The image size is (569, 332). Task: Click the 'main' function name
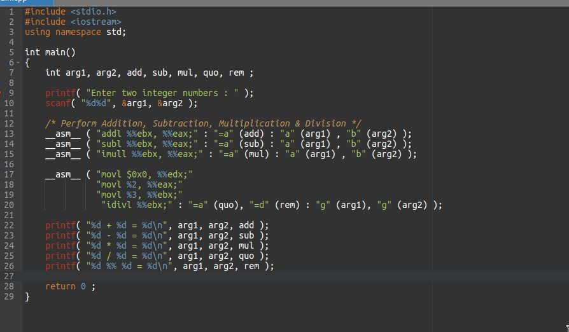click(55, 52)
